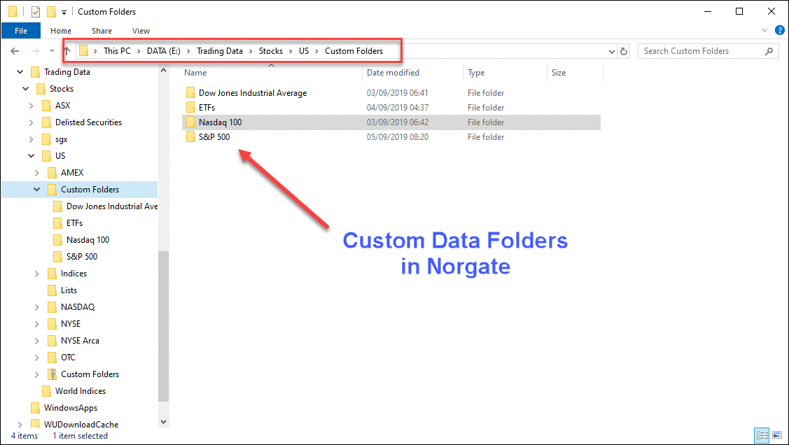Expand the AMEX tree node
The height and width of the screenshot is (445, 789).
pos(36,172)
